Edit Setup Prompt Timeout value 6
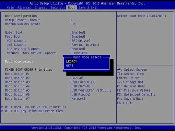The image size is (175, 131). [71, 20]
